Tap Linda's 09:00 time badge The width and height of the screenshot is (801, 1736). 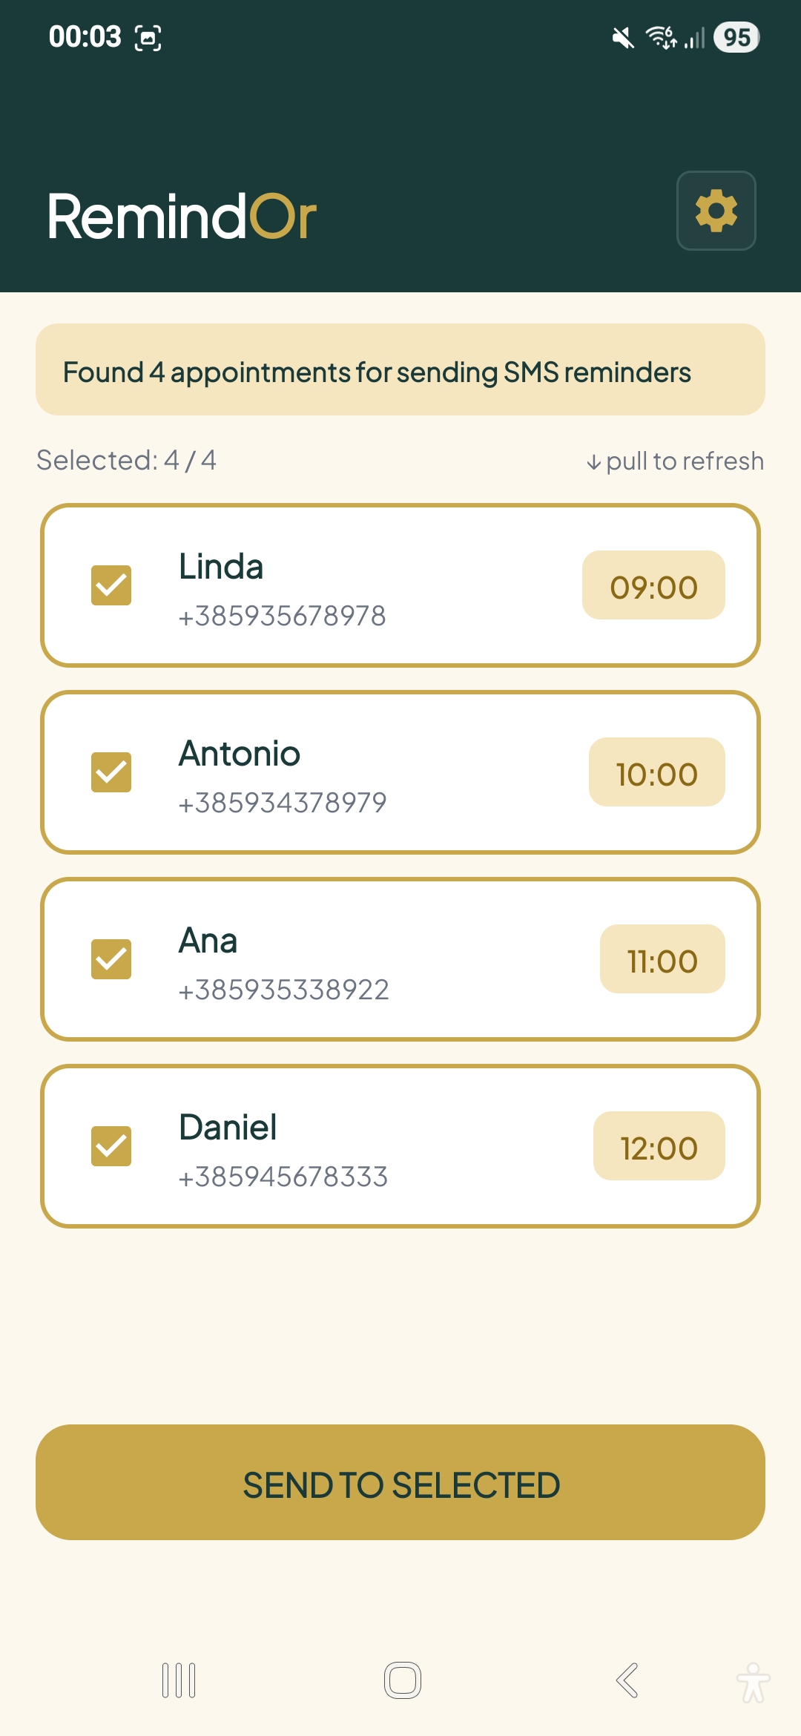tap(653, 585)
